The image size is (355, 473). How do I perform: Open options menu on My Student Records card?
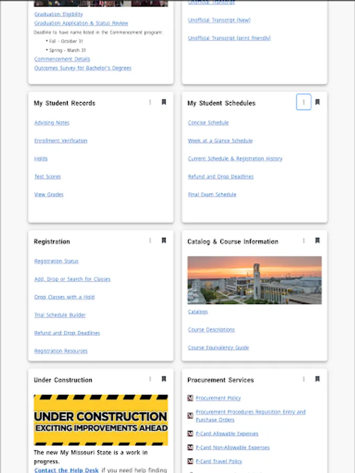click(x=150, y=102)
